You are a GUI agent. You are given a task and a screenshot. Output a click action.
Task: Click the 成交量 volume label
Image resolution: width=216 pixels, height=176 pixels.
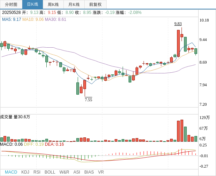pos(6,117)
